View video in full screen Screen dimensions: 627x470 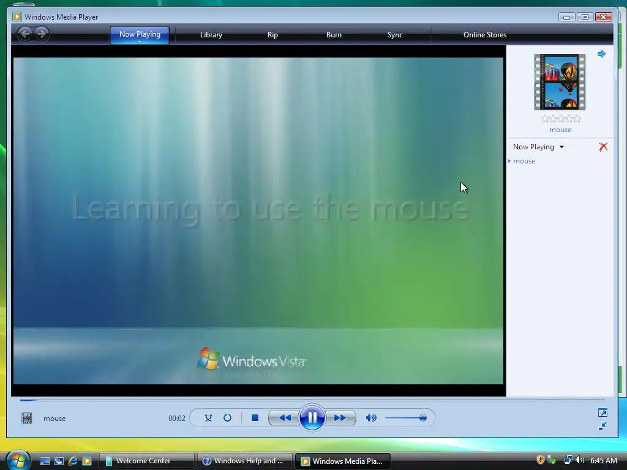(603, 412)
